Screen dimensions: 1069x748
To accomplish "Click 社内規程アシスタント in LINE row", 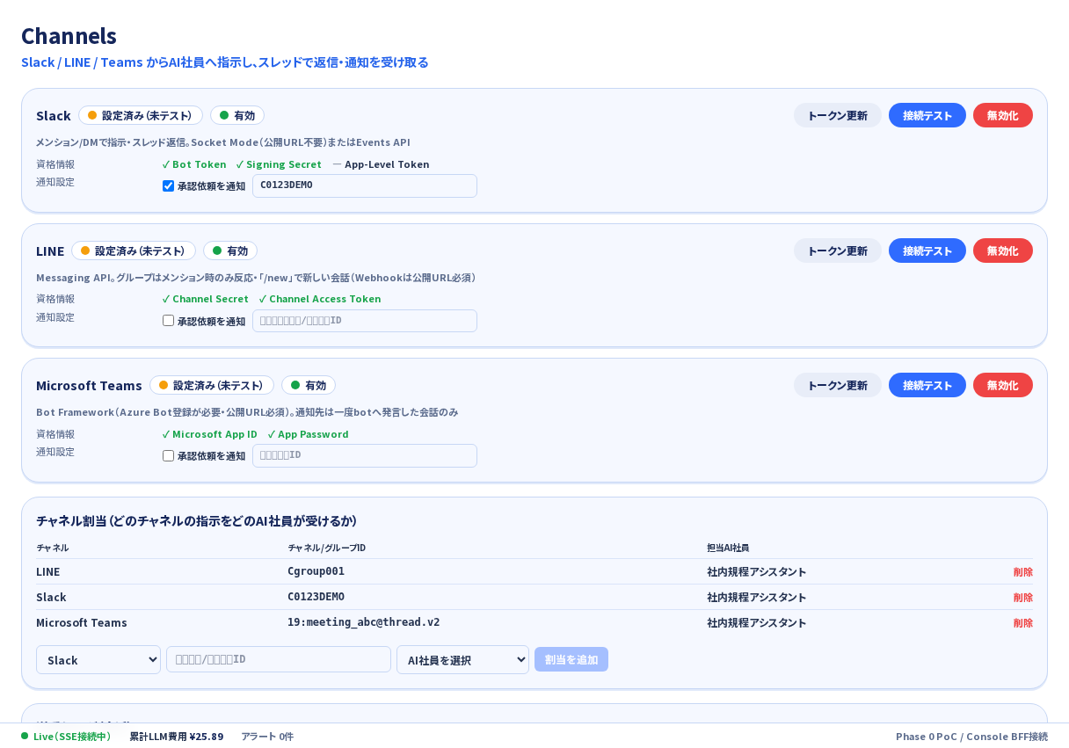I will 756,571.
